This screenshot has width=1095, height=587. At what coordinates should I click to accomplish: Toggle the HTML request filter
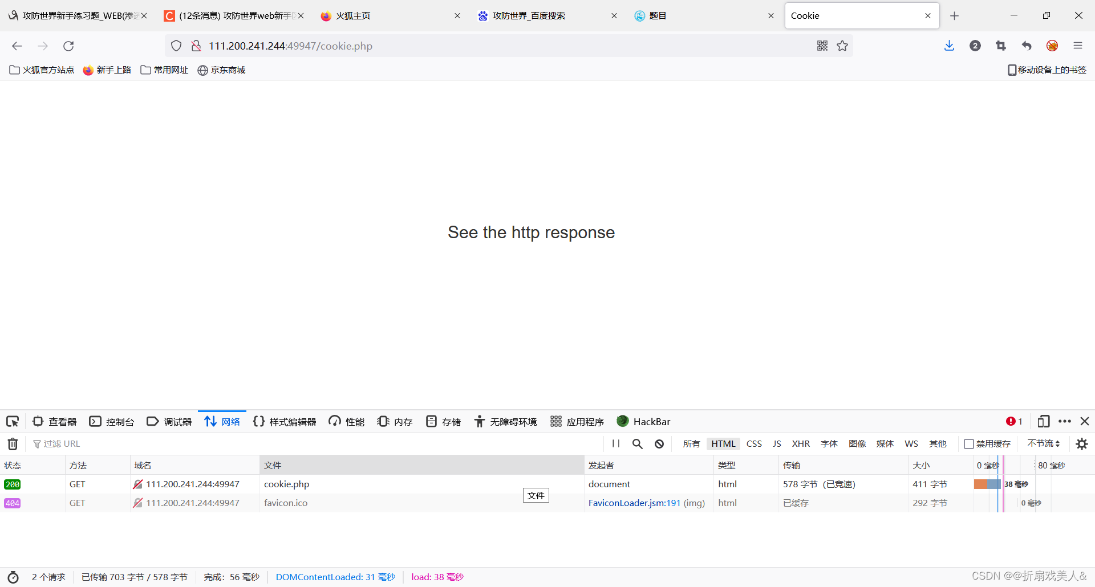tap(723, 444)
